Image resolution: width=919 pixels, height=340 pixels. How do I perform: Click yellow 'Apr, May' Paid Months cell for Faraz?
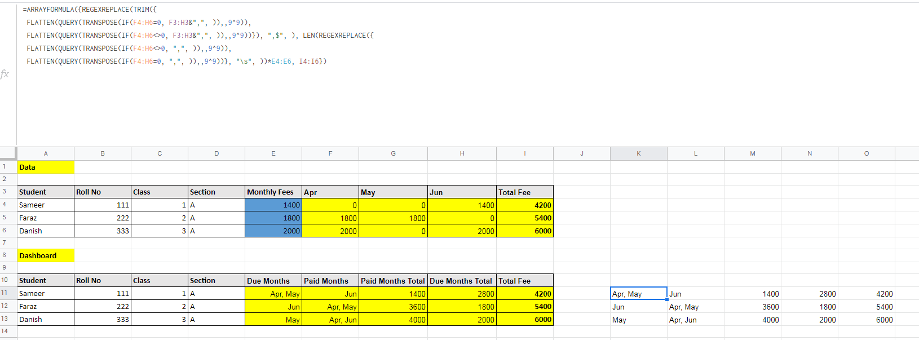330,307
